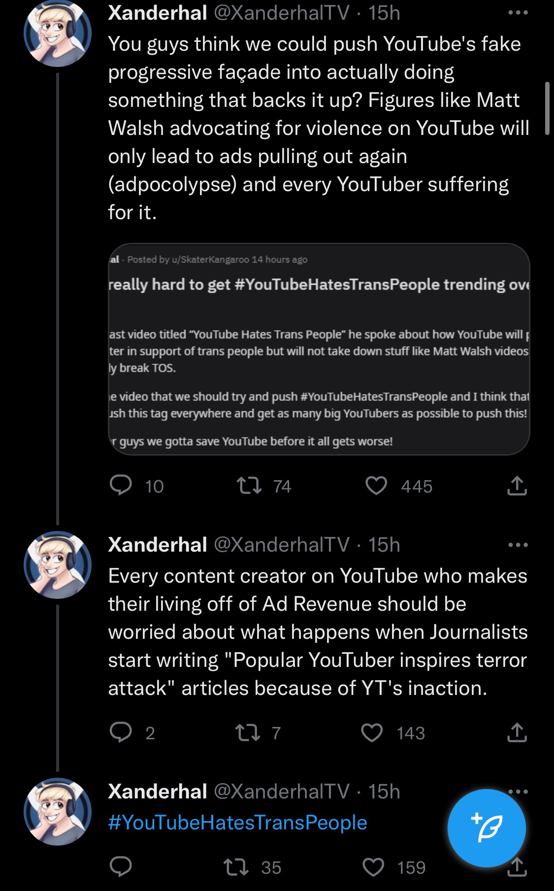Viewport: 554px width, 891px height.
Task: Click the scrollbar at the screen edge
Action: [547, 108]
